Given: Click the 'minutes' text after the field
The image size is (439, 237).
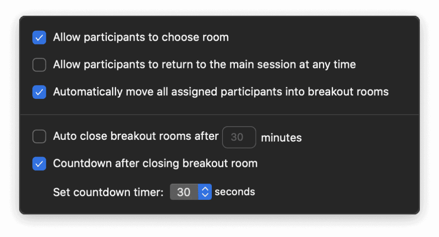Looking at the screenshot, I should pos(281,138).
